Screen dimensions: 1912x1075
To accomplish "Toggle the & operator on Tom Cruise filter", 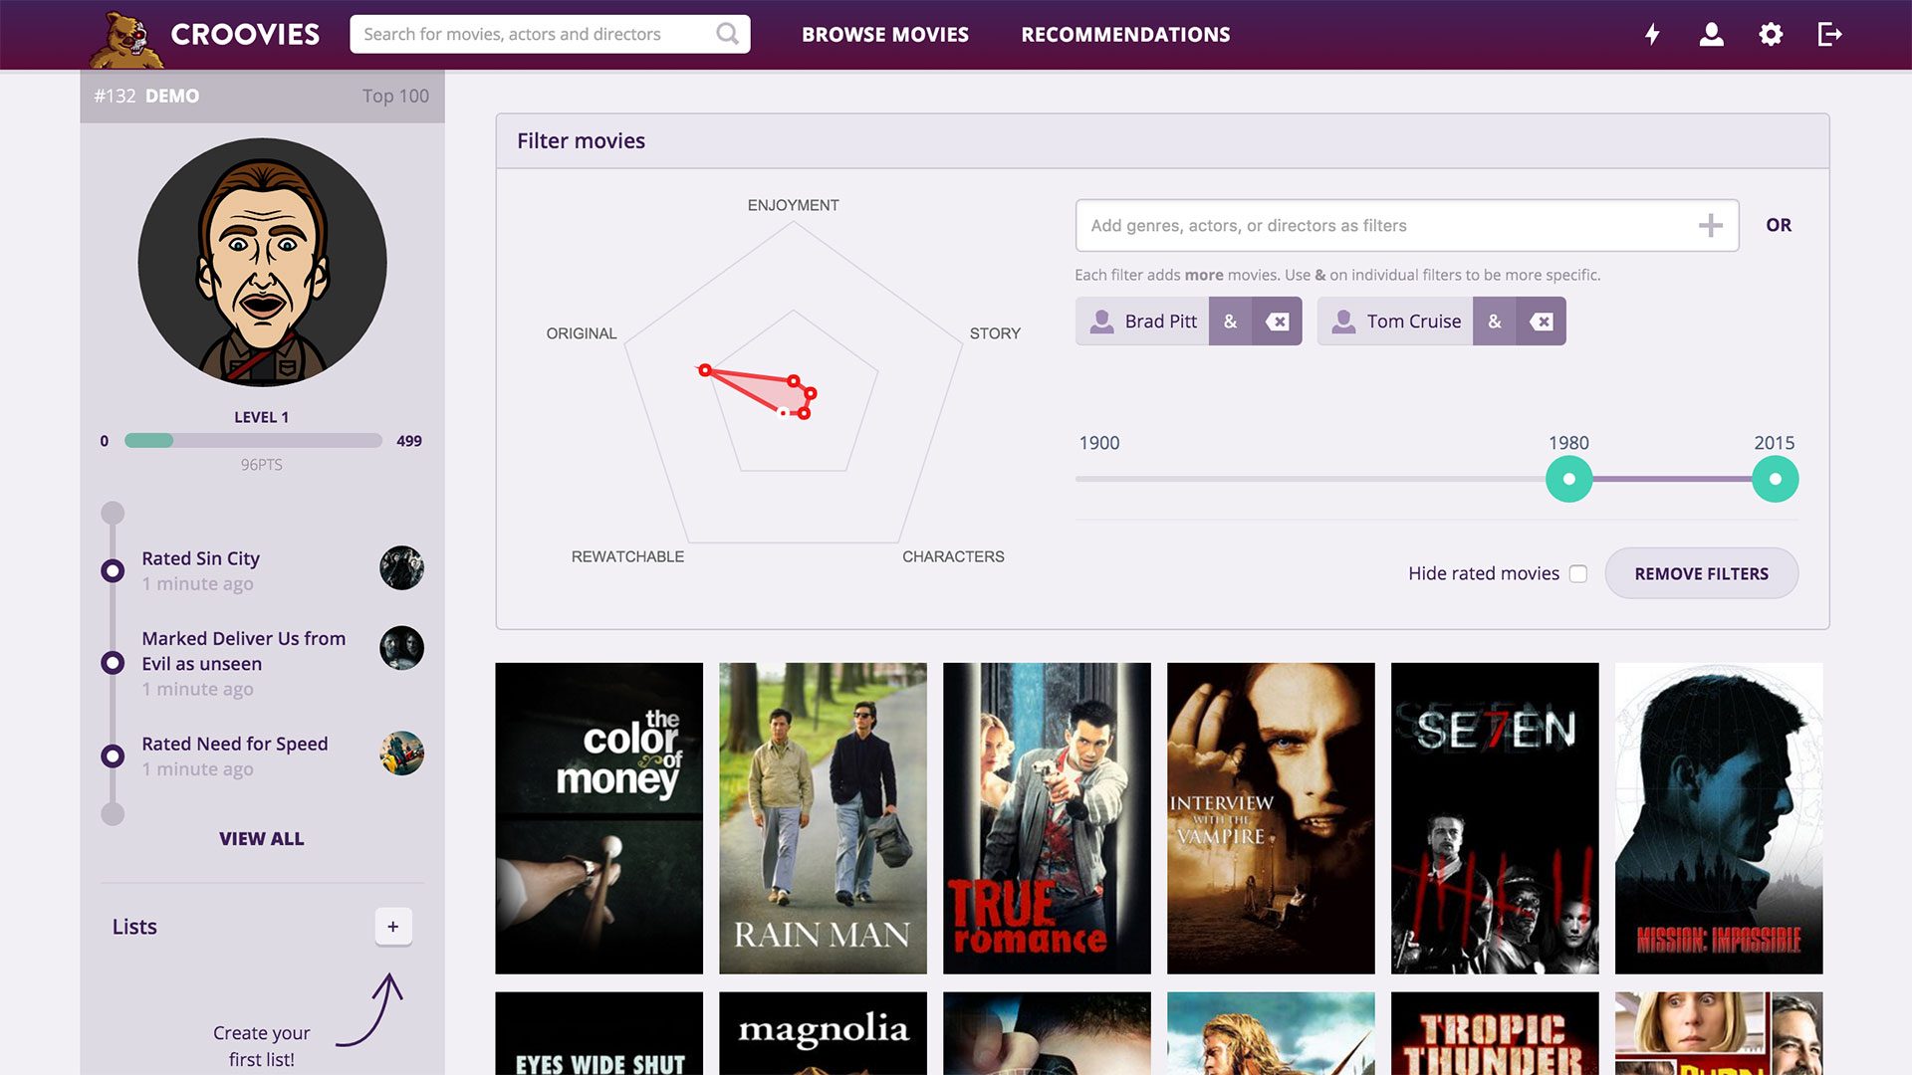I will pyautogui.click(x=1494, y=322).
